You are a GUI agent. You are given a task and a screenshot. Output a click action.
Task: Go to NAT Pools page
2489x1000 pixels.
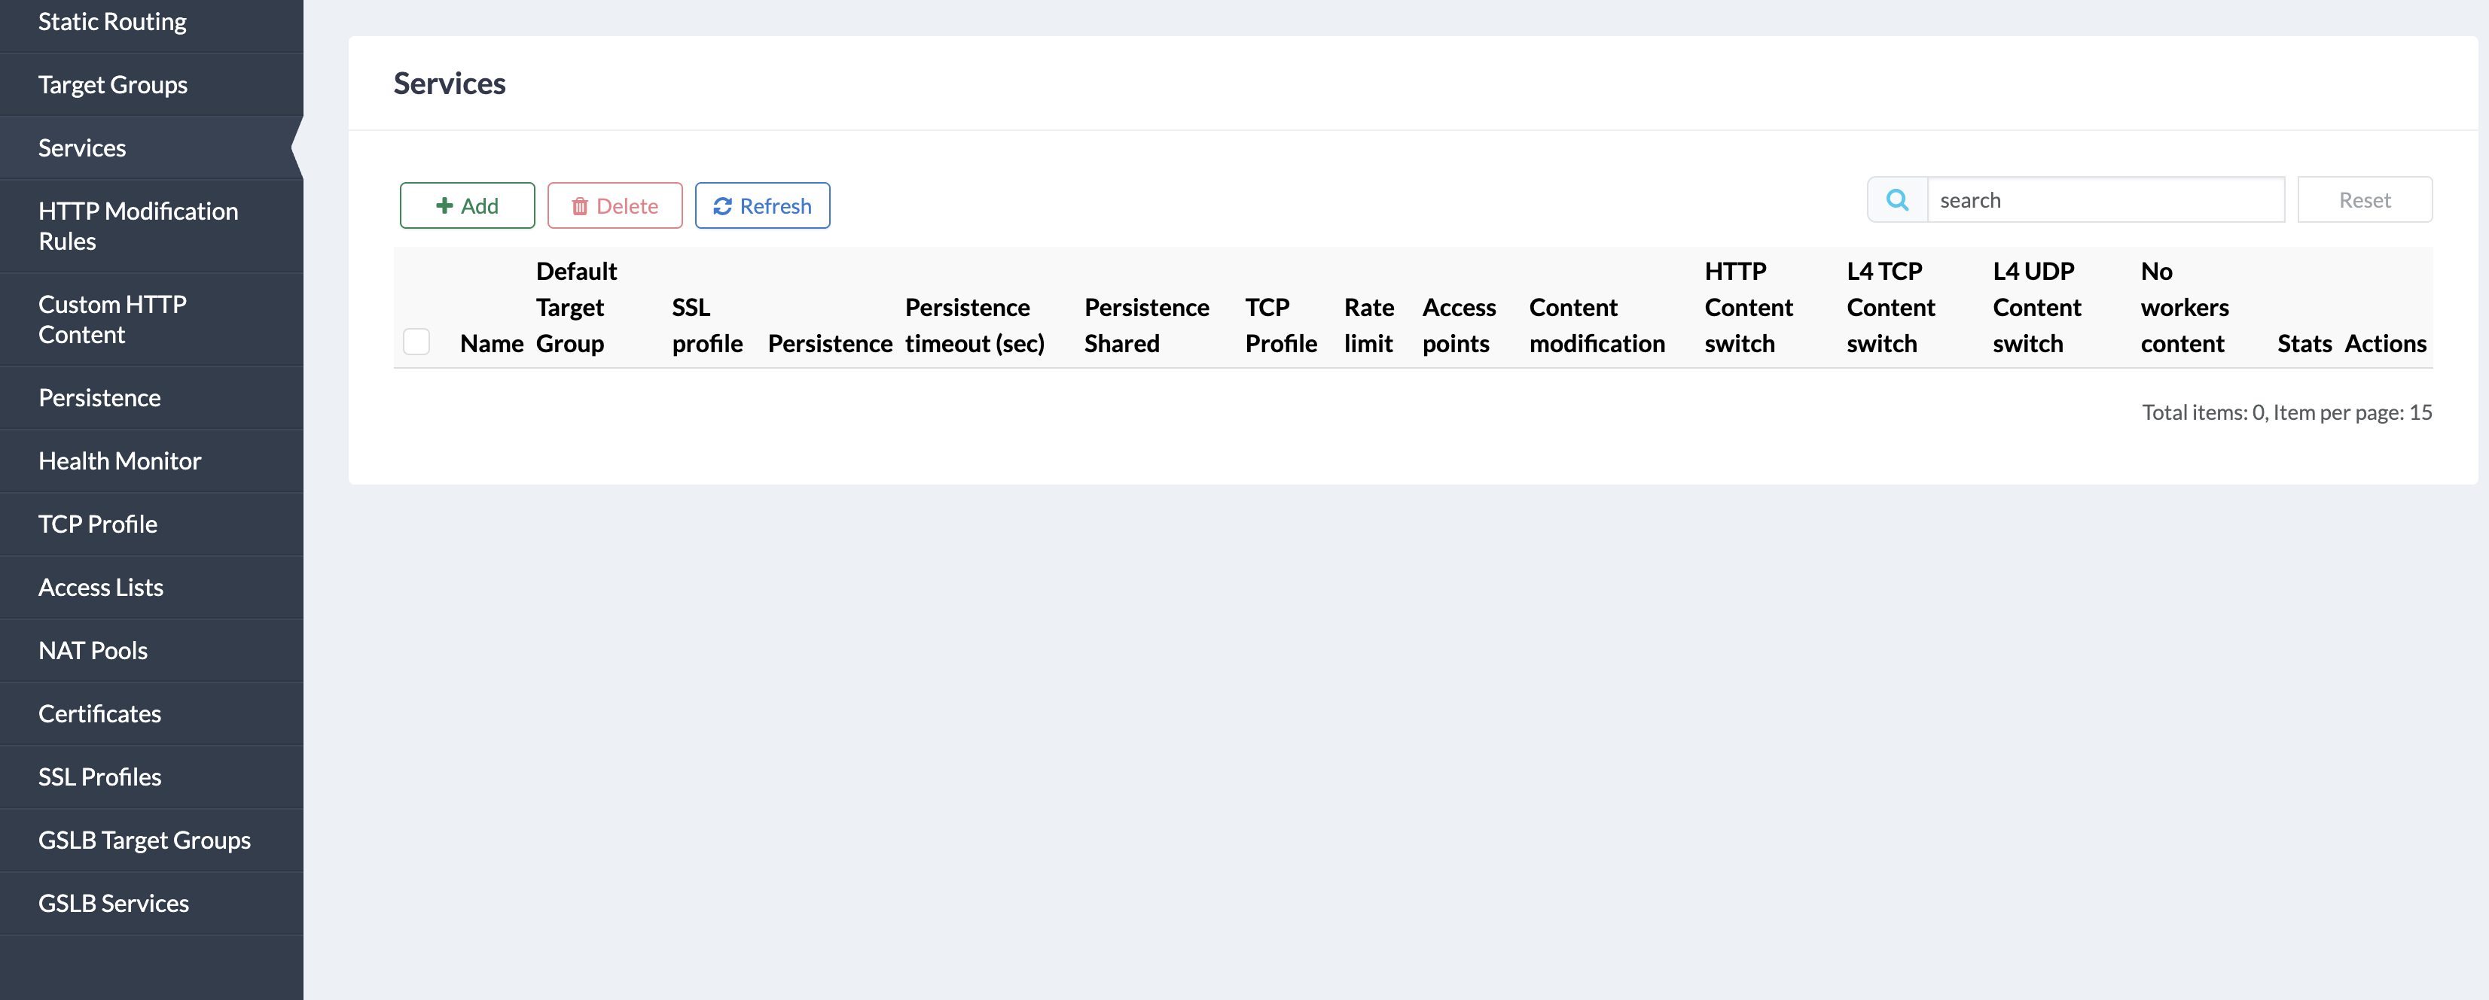coord(93,651)
